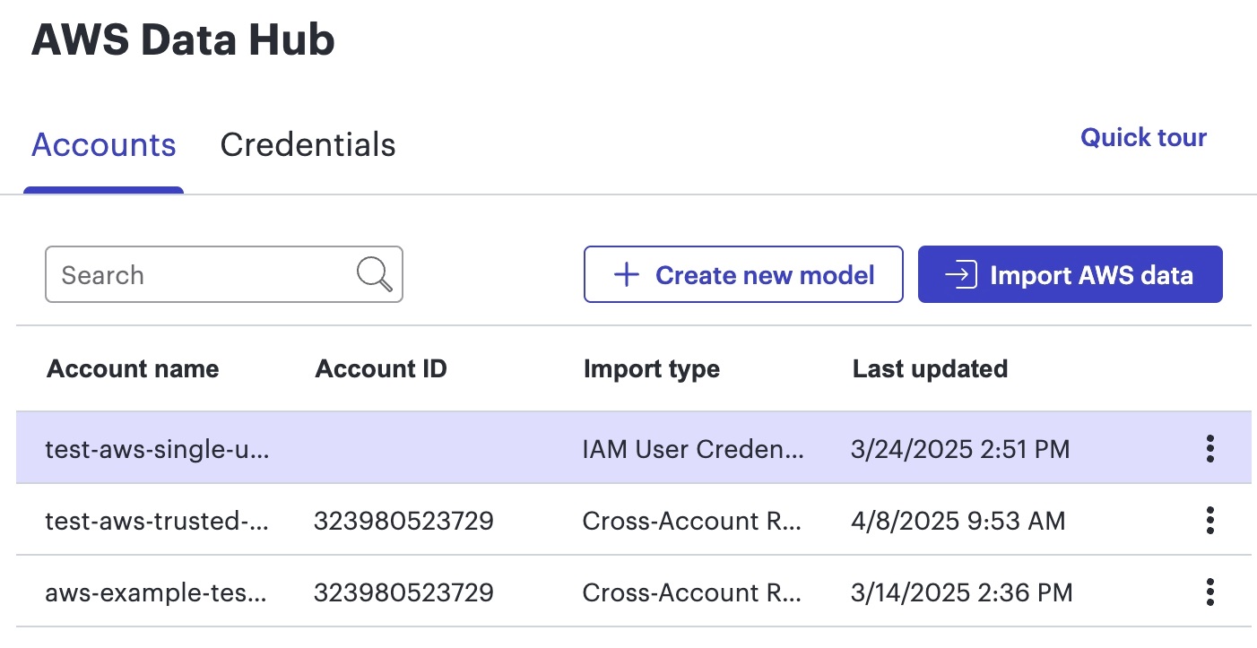Click the Account name column header
The image size is (1257, 648).
[132, 368]
